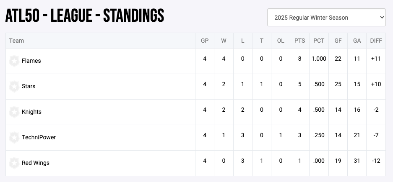The image size is (393, 182).
Task: Sort by the DIFF column header
Action: coord(376,41)
